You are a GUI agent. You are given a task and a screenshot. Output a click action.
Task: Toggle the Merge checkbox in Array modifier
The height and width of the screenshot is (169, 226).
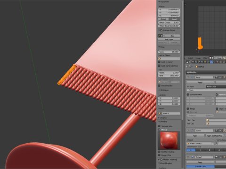point(188,108)
